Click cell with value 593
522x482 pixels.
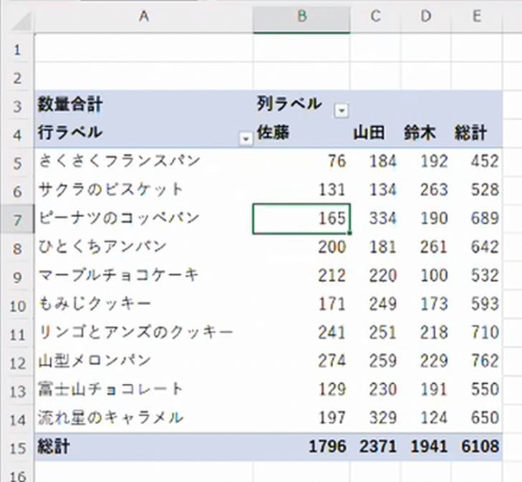pos(477,304)
